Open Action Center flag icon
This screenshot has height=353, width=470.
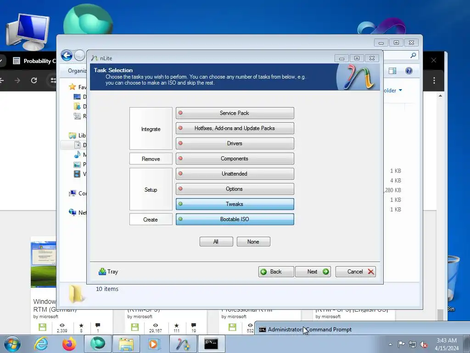tap(401, 344)
